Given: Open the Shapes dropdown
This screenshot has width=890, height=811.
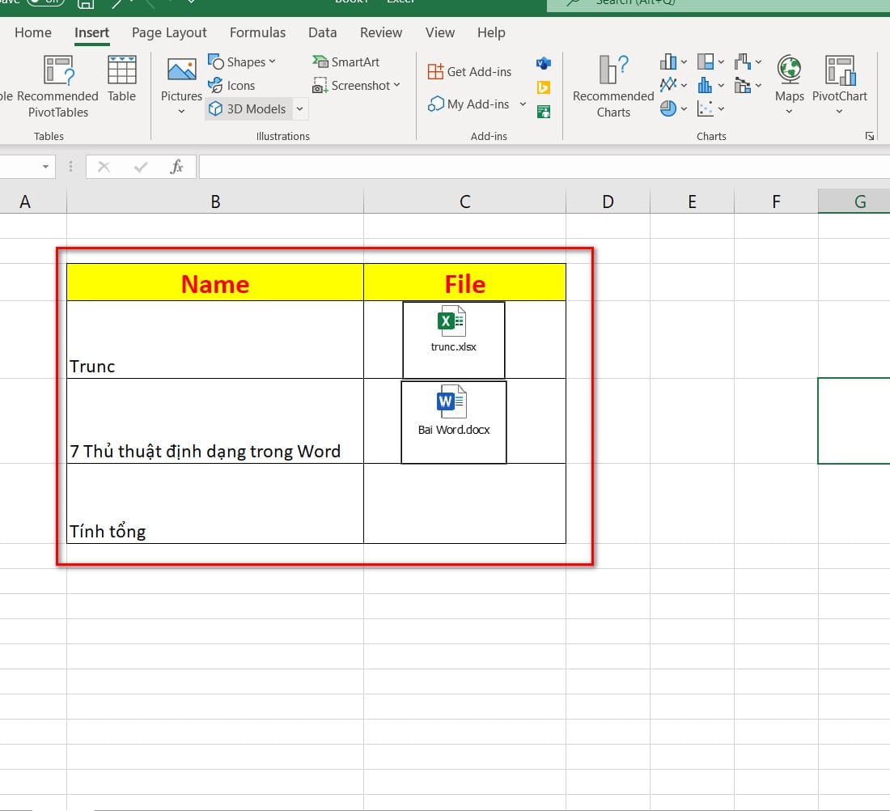Looking at the screenshot, I should coord(242,62).
